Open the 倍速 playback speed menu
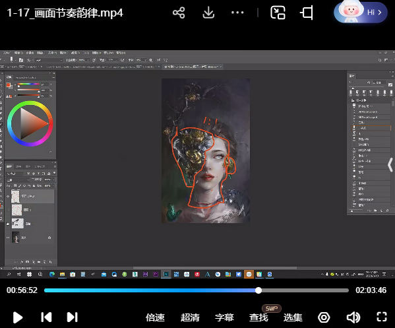Image resolution: width=395 pixels, height=328 pixels. [x=155, y=317]
